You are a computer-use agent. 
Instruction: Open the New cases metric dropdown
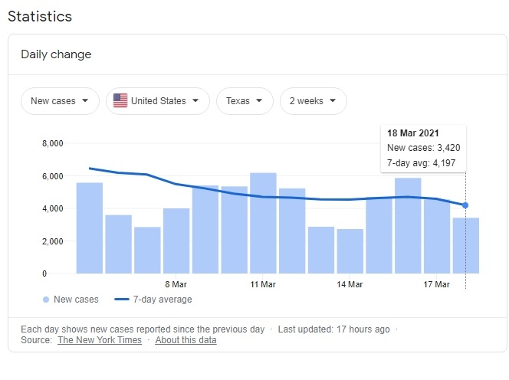click(x=60, y=100)
